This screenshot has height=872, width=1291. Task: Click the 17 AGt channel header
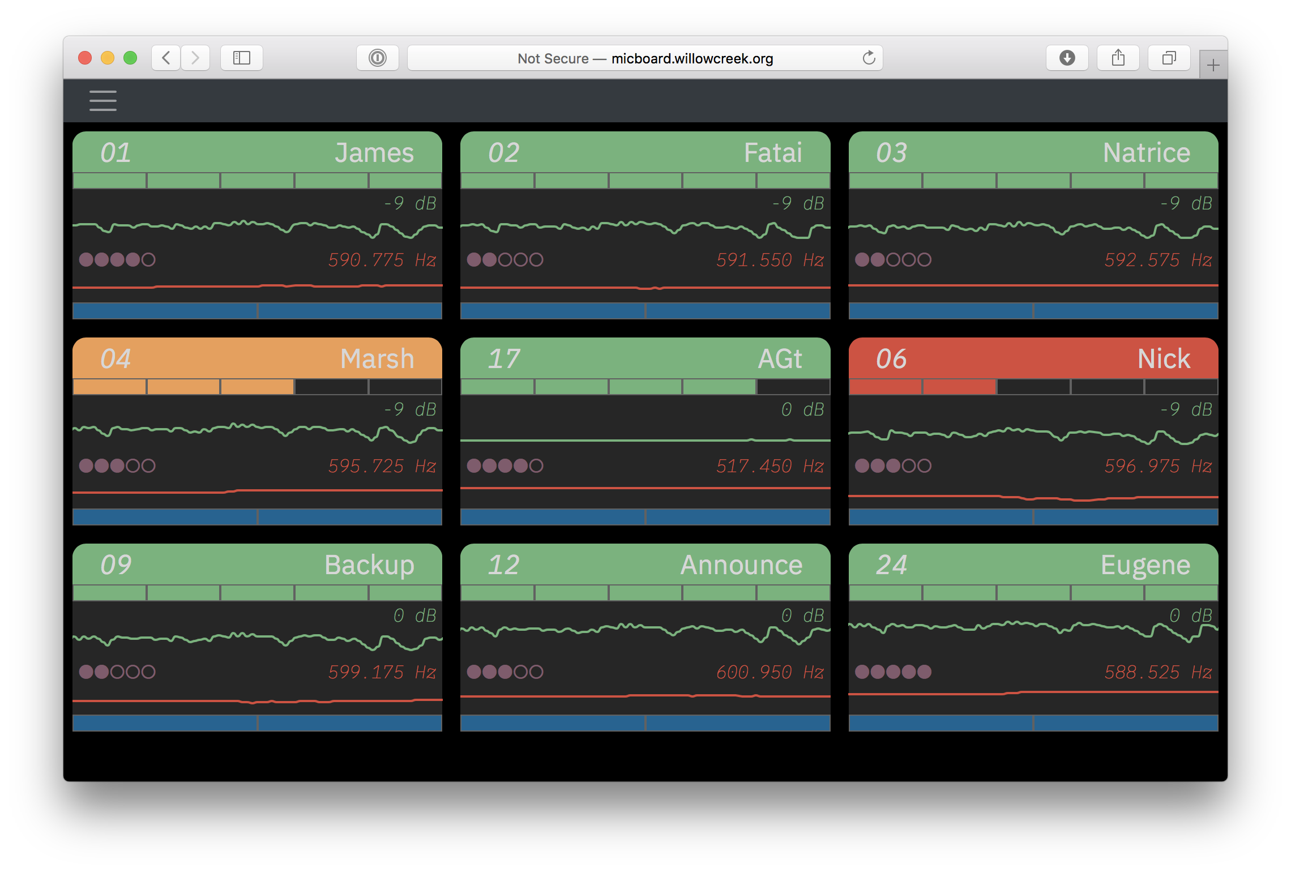(645, 358)
